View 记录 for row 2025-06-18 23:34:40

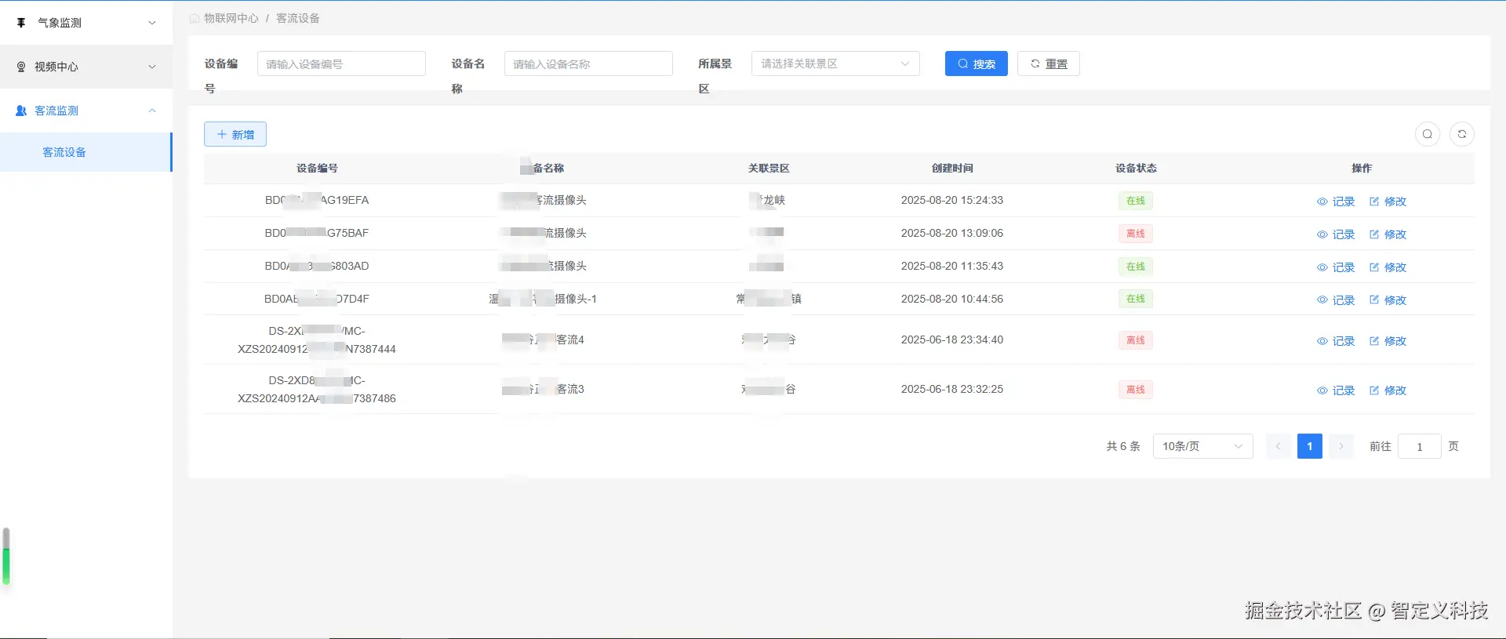tap(1336, 341)
